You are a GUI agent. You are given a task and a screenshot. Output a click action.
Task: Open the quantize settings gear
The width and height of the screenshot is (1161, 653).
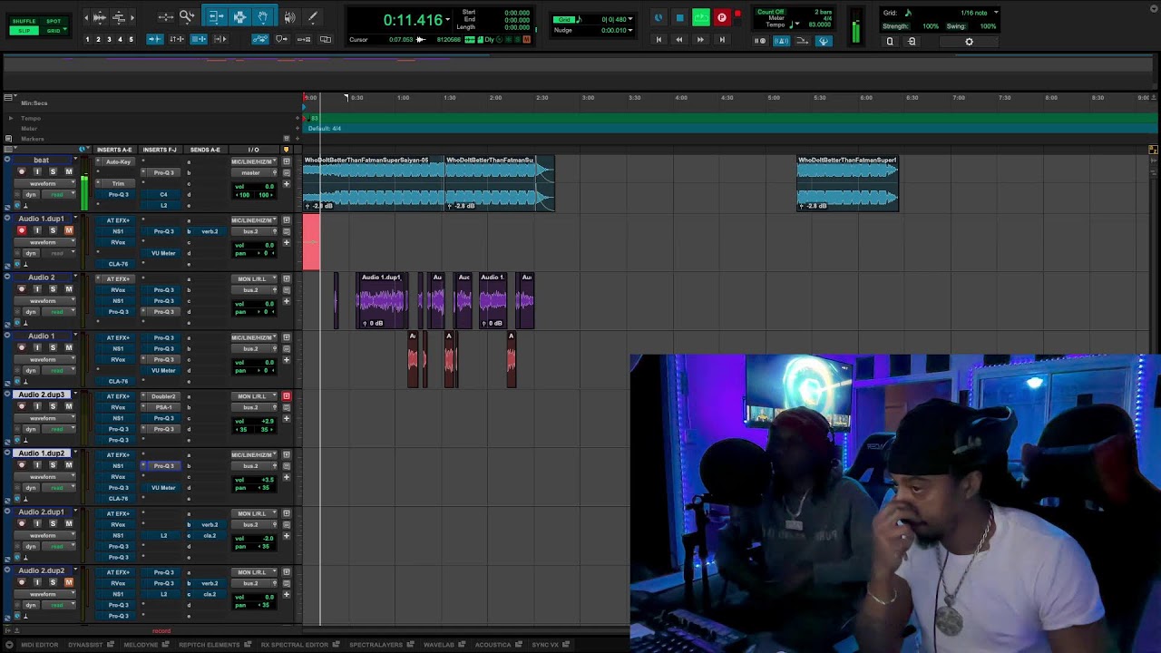pos(969,42)
